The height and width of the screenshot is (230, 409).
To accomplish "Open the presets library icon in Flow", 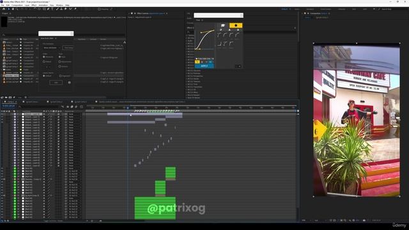I will click(223, 26).
